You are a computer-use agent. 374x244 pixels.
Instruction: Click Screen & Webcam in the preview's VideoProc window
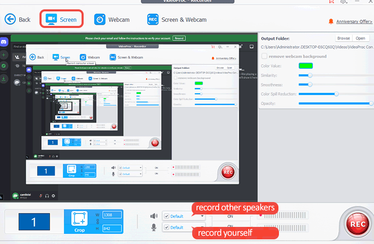pyautogui.click(x=126, y=57)
